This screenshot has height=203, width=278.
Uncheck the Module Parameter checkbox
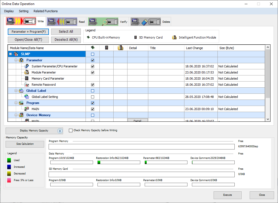(92, 72)
